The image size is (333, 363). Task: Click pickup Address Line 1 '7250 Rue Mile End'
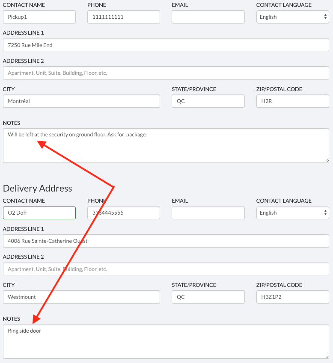pos(166,45)
